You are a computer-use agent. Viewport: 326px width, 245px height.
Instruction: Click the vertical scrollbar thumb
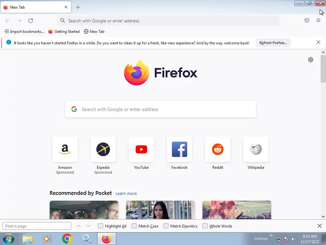(x=323, y=69)
